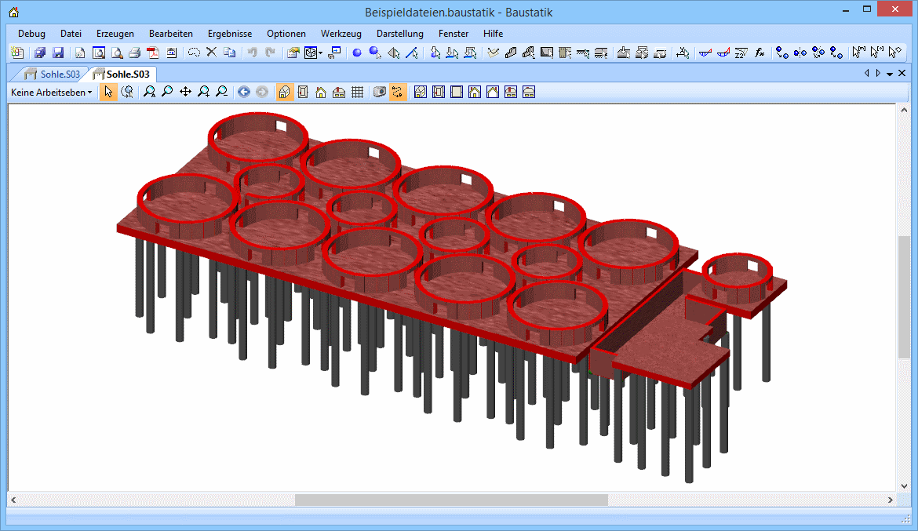Click the delete (X) toolbar icon

pos(211,53)
